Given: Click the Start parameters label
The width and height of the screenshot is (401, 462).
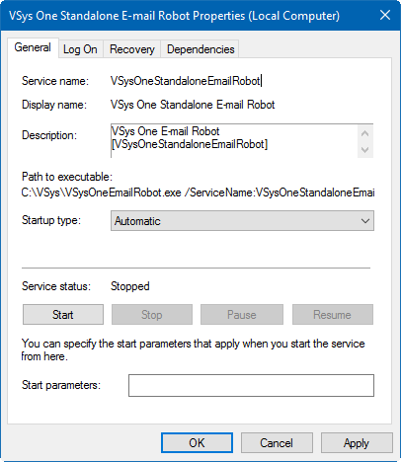Looking at the screenshot, I should [61, 385].
